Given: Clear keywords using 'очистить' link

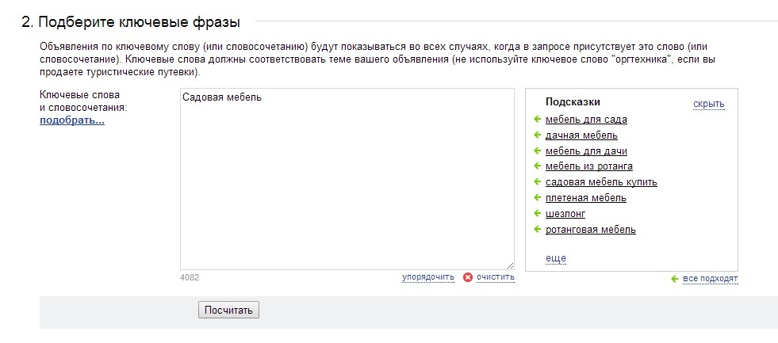Looking at the screenshot, I should pos(496,277).
